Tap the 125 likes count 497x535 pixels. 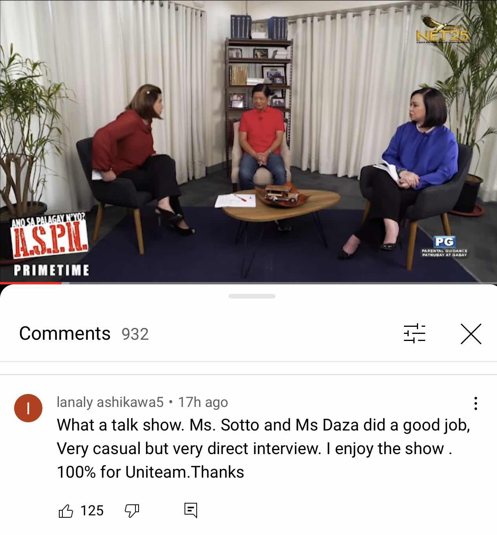[92, 511]
